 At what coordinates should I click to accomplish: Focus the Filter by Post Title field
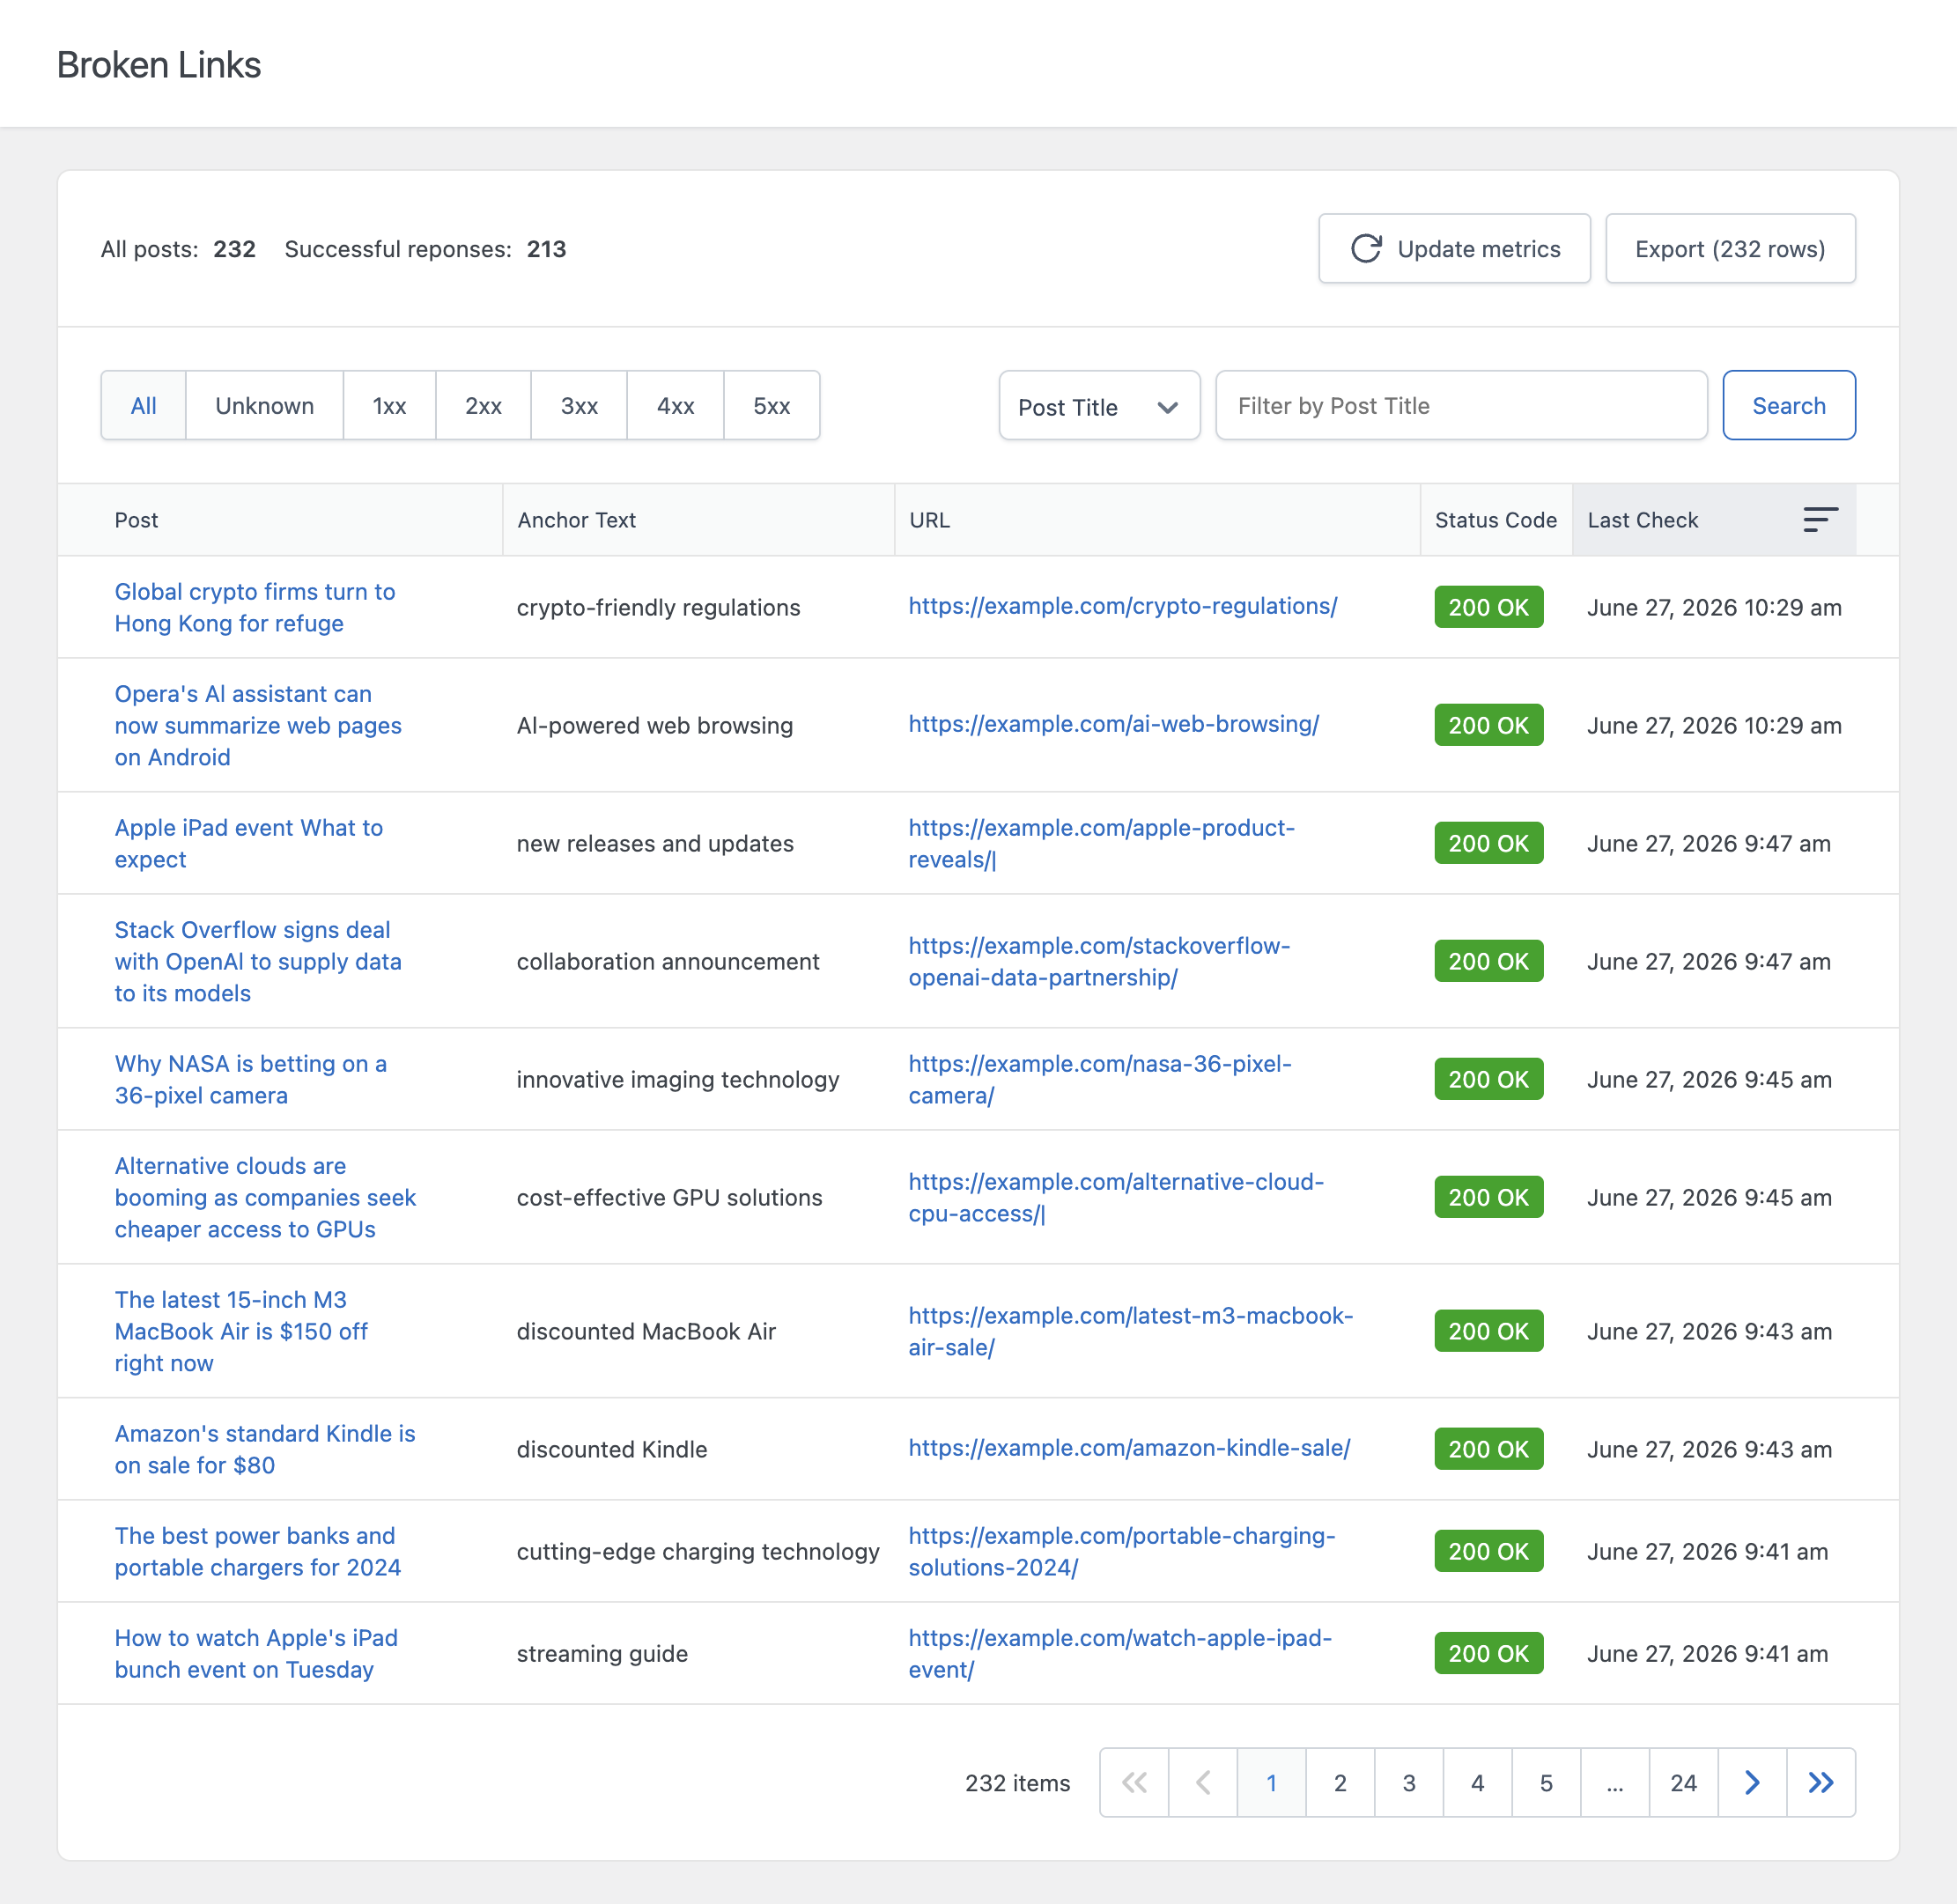(1461, 405)
